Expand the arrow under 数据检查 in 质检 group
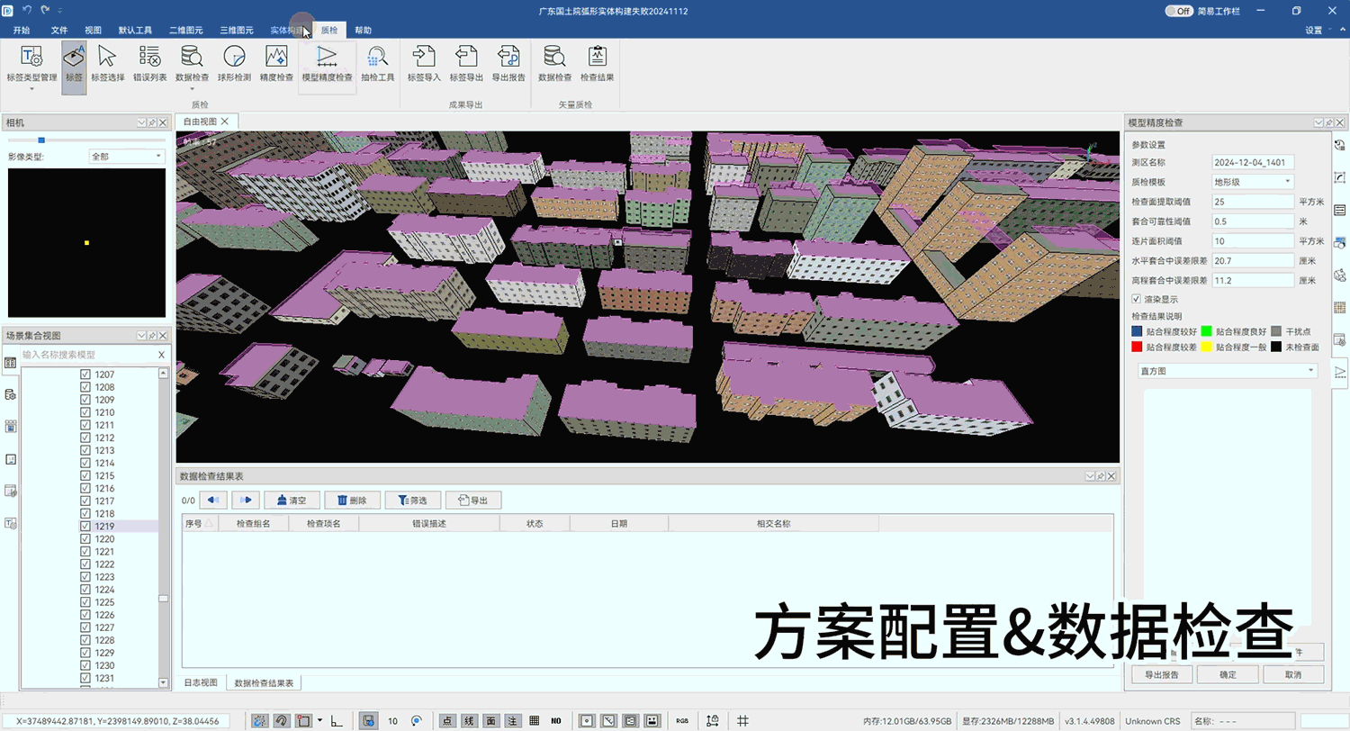 (x=192, y=89)
